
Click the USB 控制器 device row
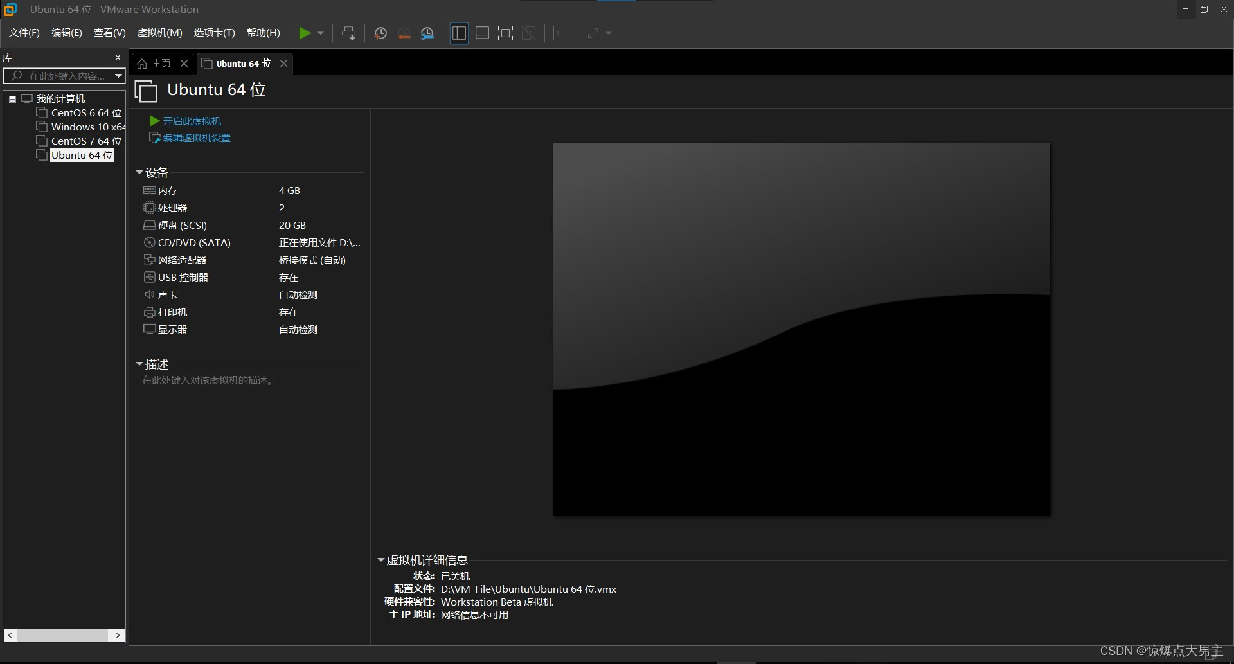pyautogui.click(x=251, y=277)
